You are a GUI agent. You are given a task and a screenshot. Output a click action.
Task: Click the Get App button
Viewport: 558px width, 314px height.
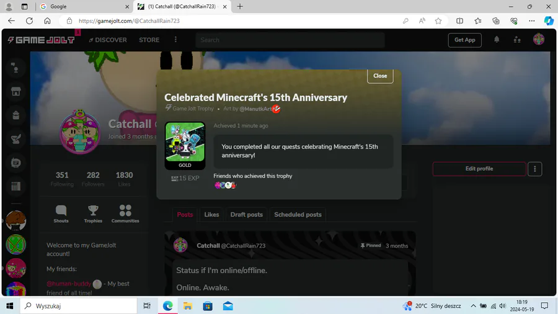coord(464,40)
